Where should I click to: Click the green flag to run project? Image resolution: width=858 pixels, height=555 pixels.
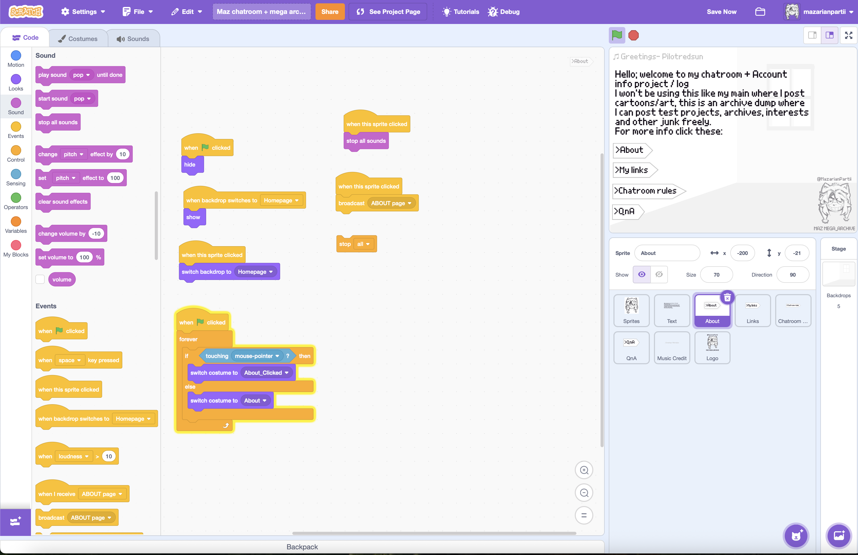617,35
